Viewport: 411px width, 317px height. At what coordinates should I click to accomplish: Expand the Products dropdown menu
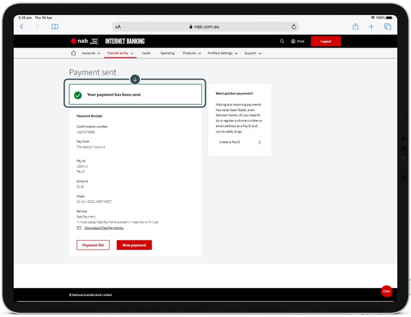pyautogui.click(x=191, y=53)
